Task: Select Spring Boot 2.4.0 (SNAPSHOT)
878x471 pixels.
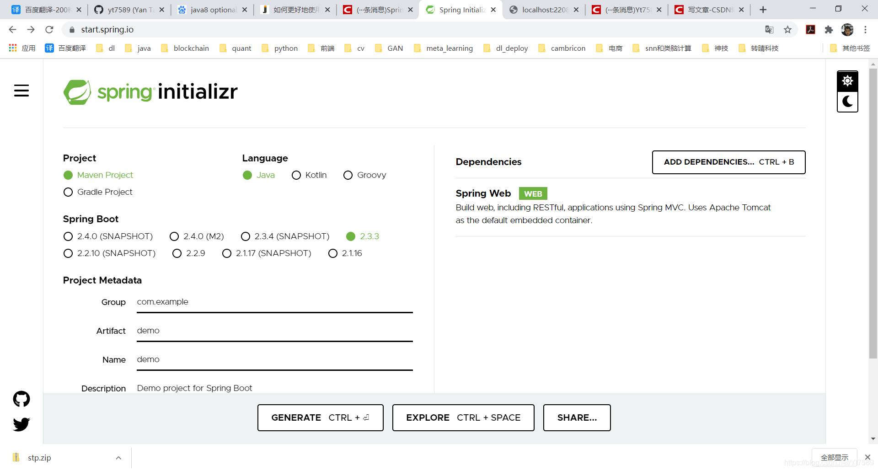Action: pos(108,236)
